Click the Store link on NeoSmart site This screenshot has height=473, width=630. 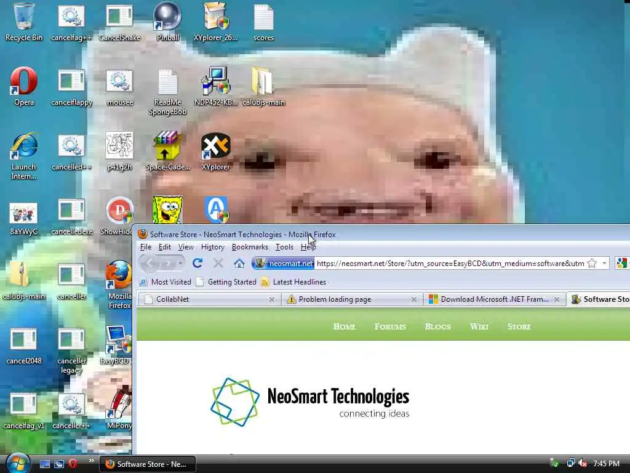519,326
